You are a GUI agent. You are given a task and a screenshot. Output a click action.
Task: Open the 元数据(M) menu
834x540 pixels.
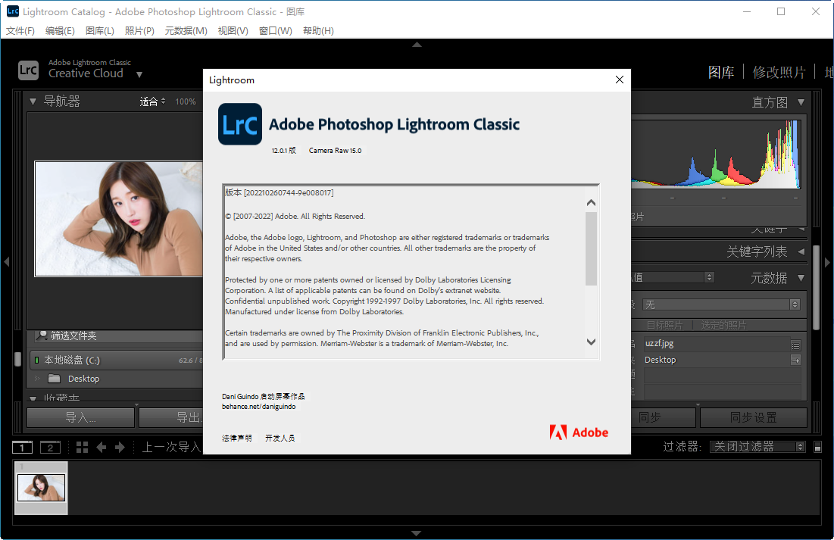[186, 31]
